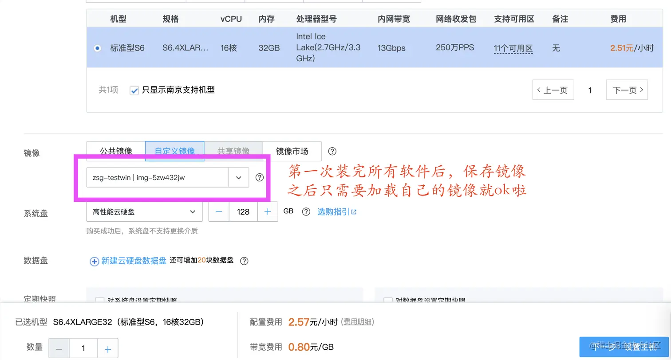Open system disk size help icon
The width and height of the screenshot is (671, 360).
[x=306, y=211]
